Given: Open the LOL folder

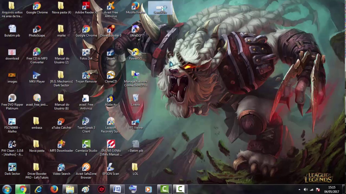Looking at the screenshot, I should [135, 169].
